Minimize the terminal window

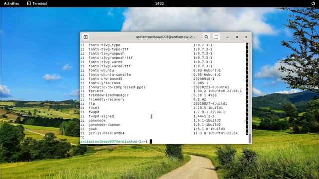coord(227,37)
